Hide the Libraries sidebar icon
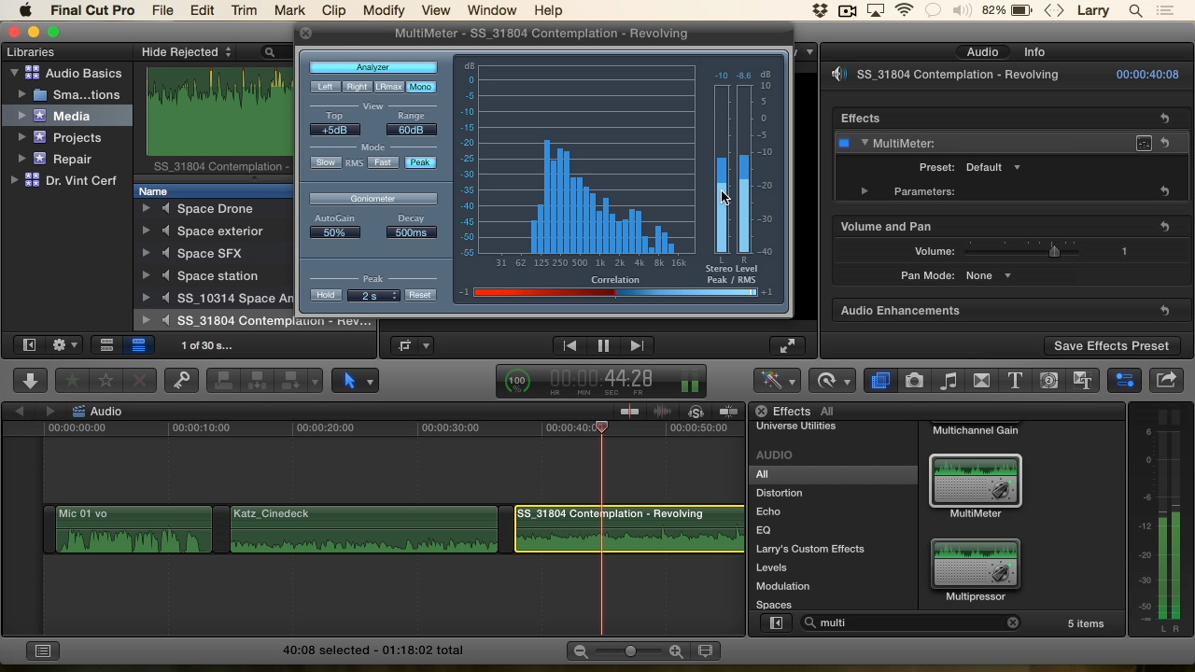Image resolution: width=1195 pixels, height=672 pixels. (x=29, y=345)
